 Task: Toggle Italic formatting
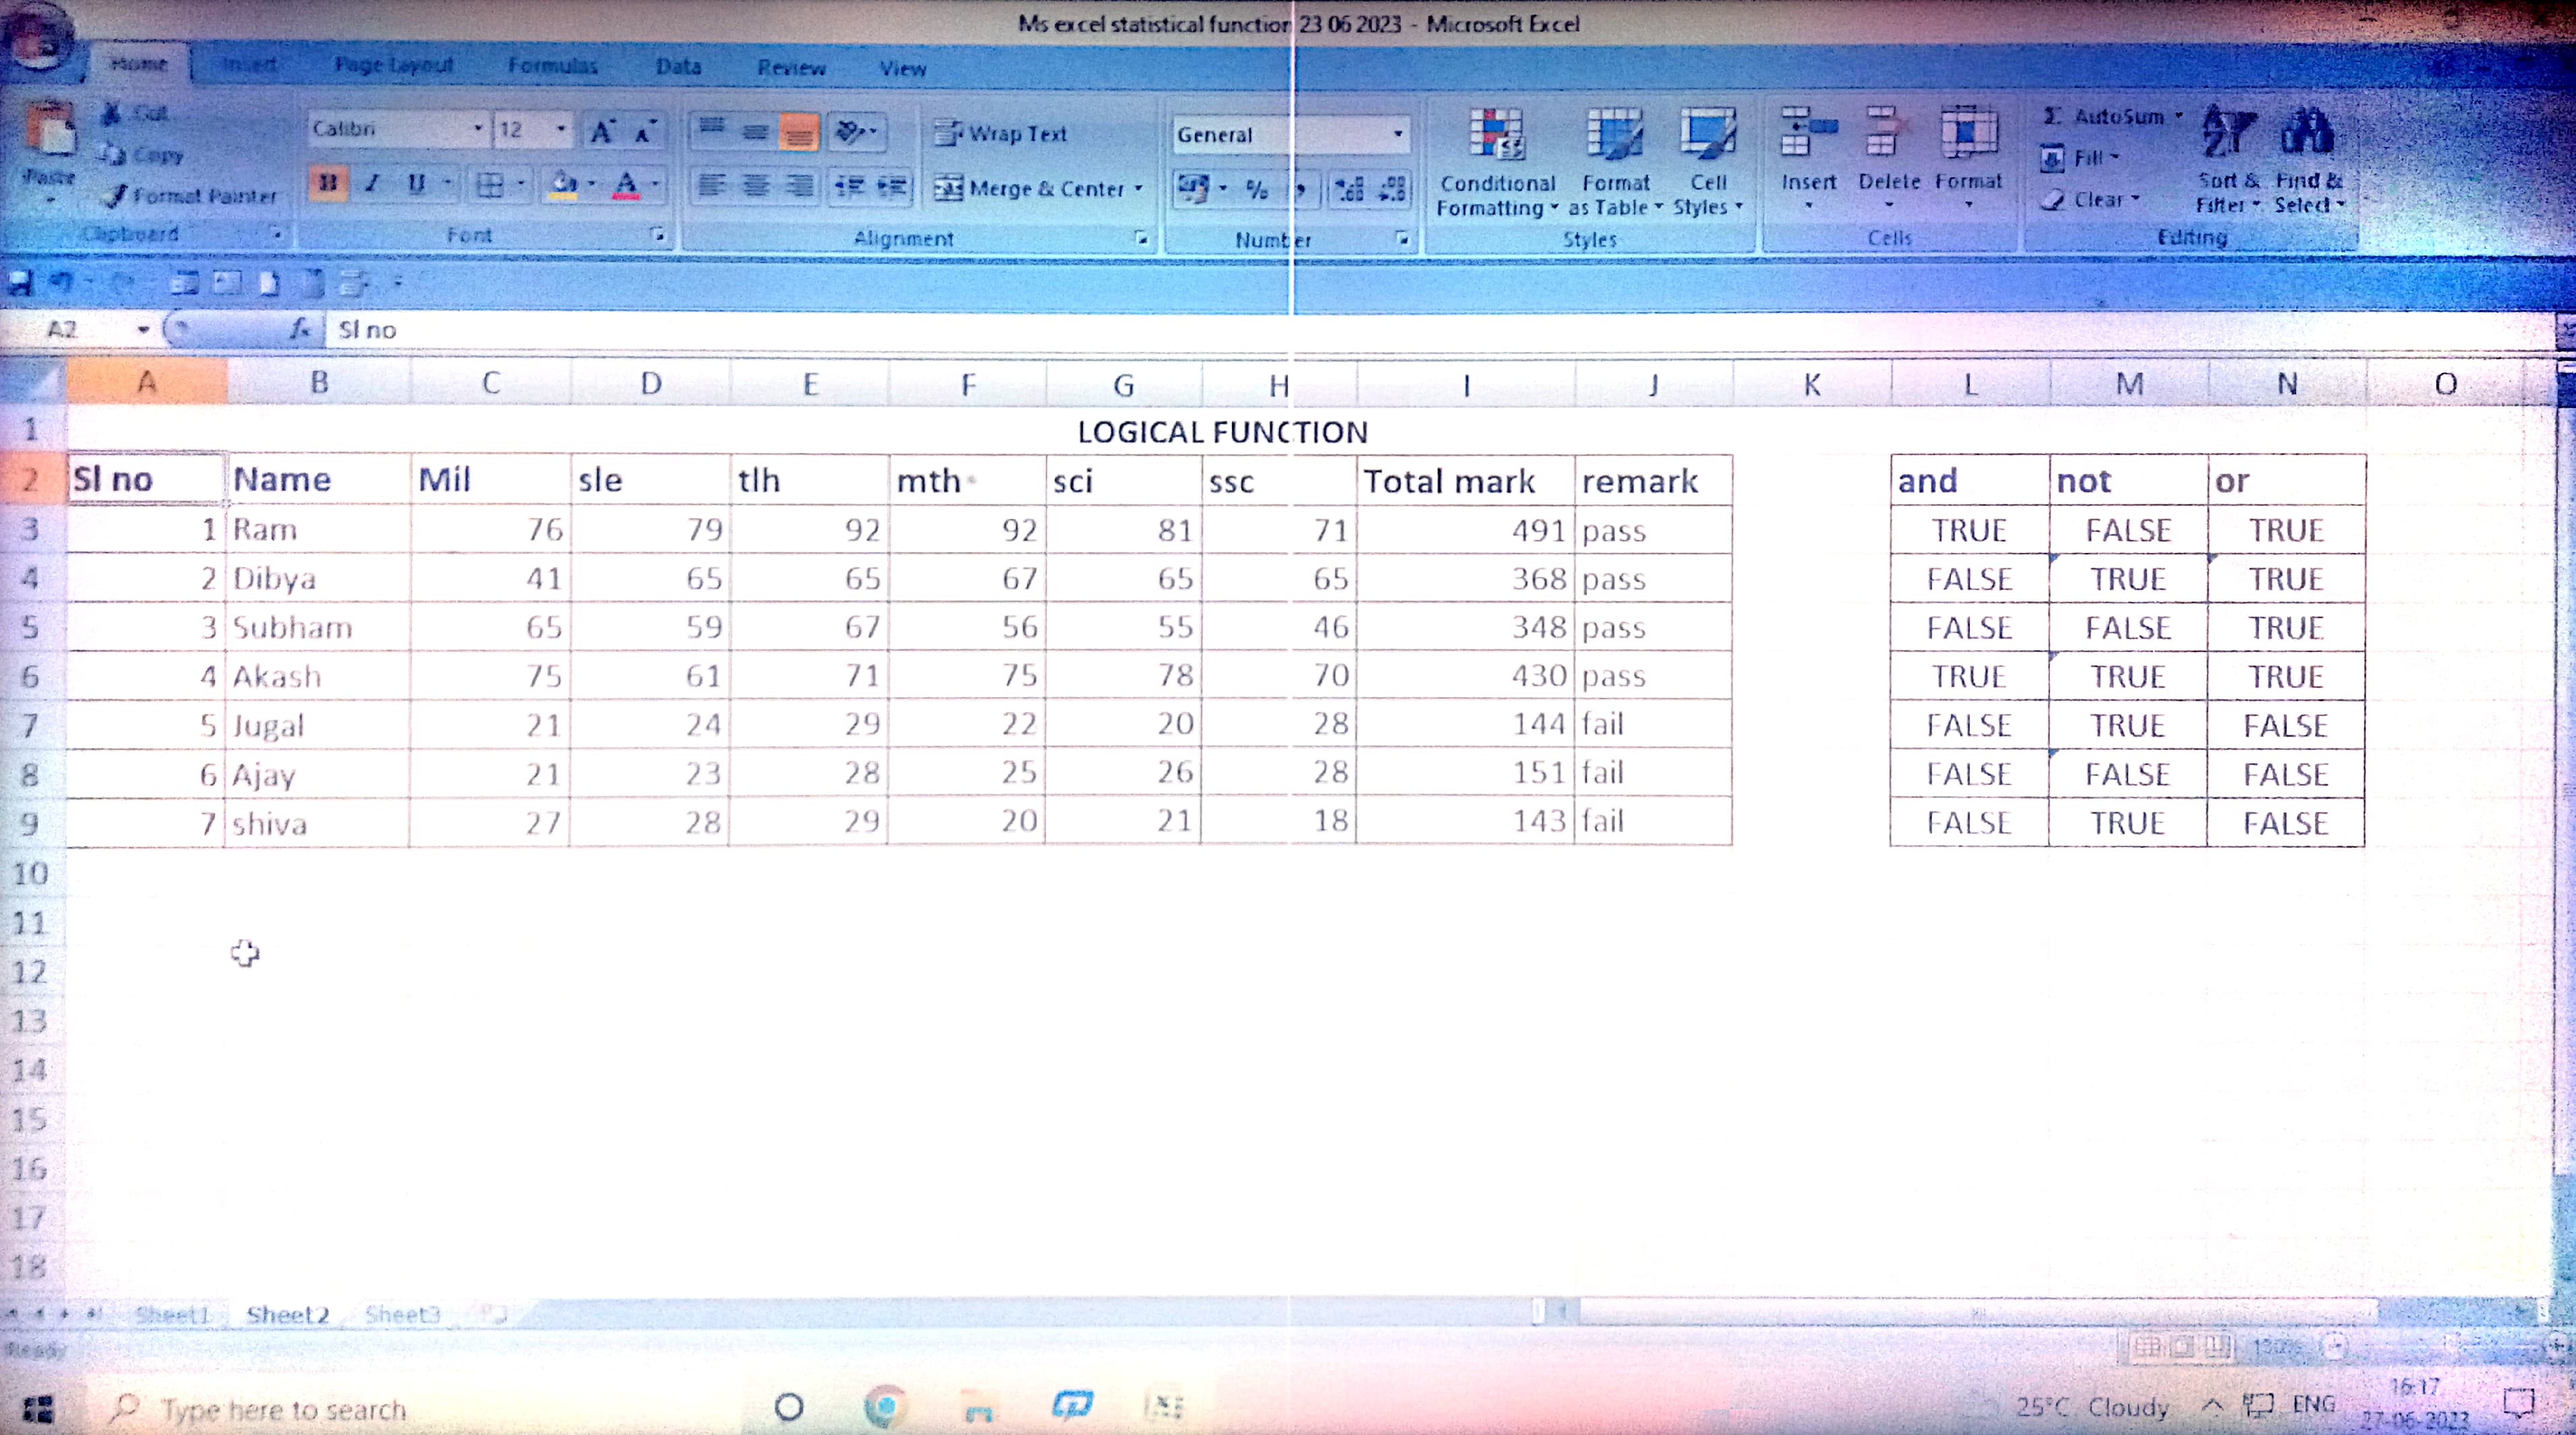pos(372,184)
